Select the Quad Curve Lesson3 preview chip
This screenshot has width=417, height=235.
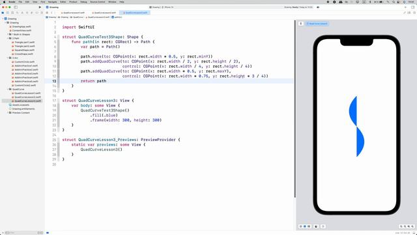click(317, 23)
